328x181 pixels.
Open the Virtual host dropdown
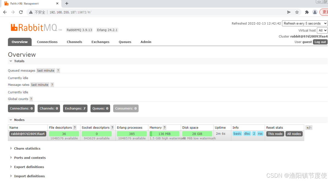322,30
